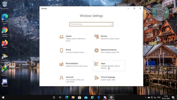Select the CleanDisk desktop shortcut
This screenshot has height=100, width=177.
pyautogui.click(x=5, y=57)
